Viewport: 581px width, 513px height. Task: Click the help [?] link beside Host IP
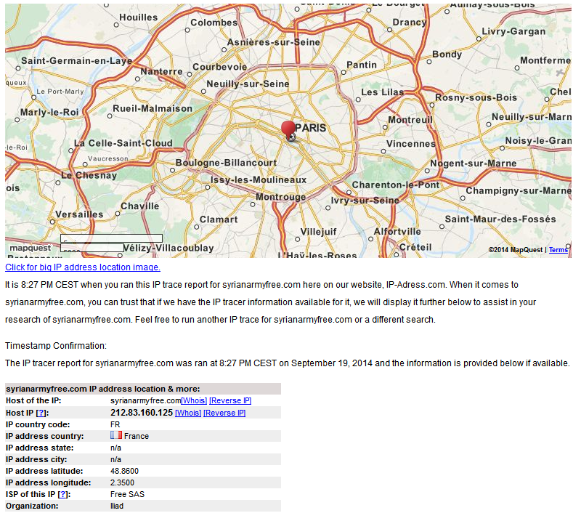click(41, 413)
